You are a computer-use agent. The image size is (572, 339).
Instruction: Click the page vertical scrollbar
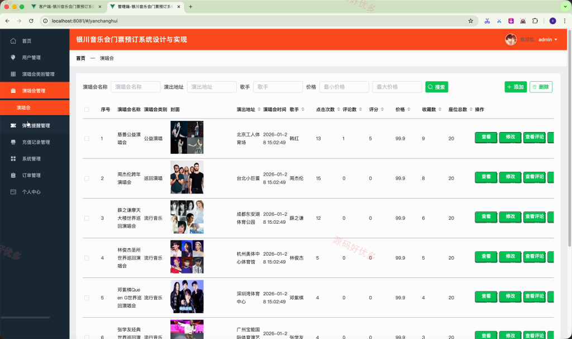(x=569, y=139)
